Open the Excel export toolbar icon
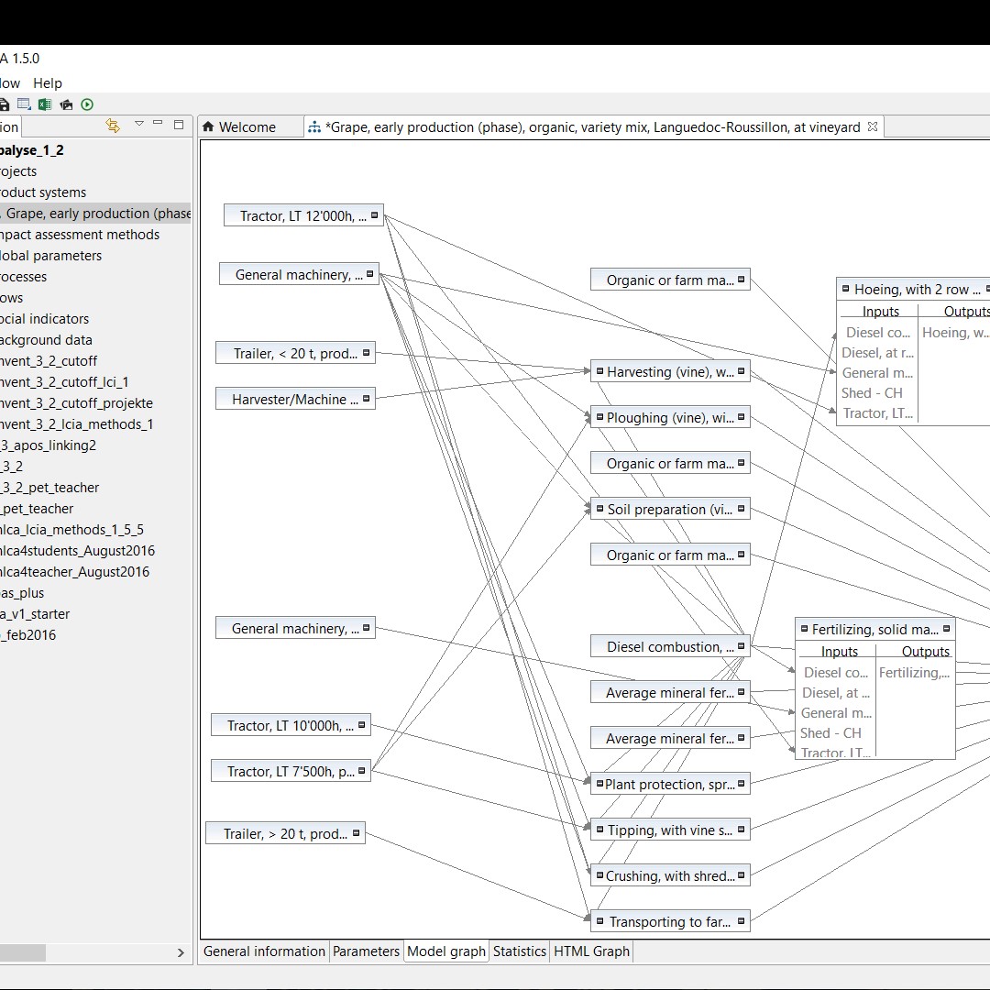The image size is (990, 990). coord(45,104)
